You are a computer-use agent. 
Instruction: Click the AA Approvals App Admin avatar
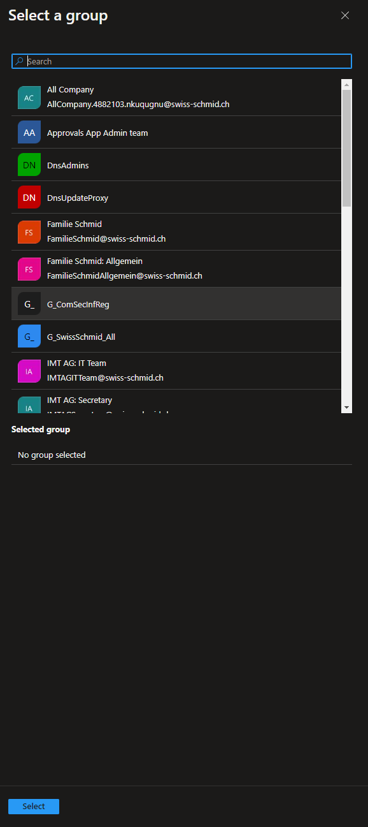29,133
